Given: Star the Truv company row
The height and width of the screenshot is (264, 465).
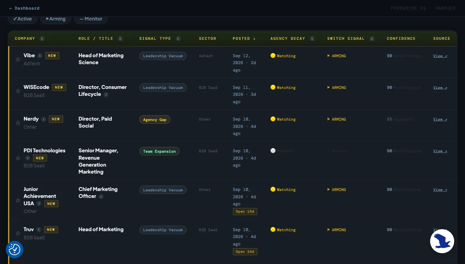Looking at the screenshot, I should coord(18,233).
